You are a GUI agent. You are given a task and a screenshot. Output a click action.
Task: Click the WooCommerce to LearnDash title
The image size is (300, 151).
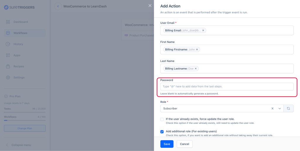pos(85,6)
